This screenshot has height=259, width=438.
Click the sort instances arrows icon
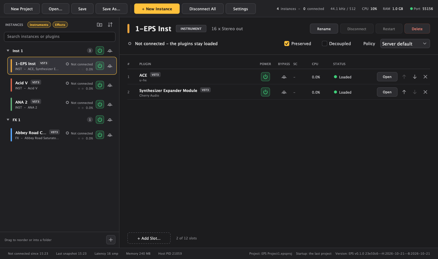click(110, 25)
